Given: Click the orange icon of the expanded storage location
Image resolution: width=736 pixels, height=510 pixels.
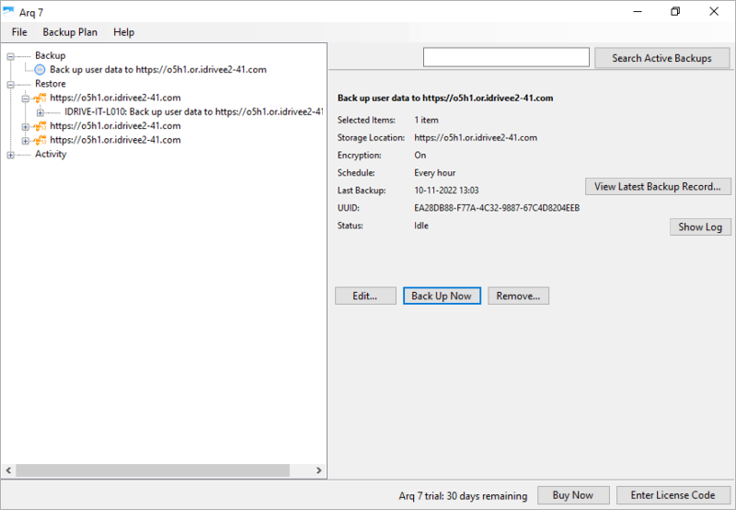Looking at the screenshot, I should (x=40, y=98).
